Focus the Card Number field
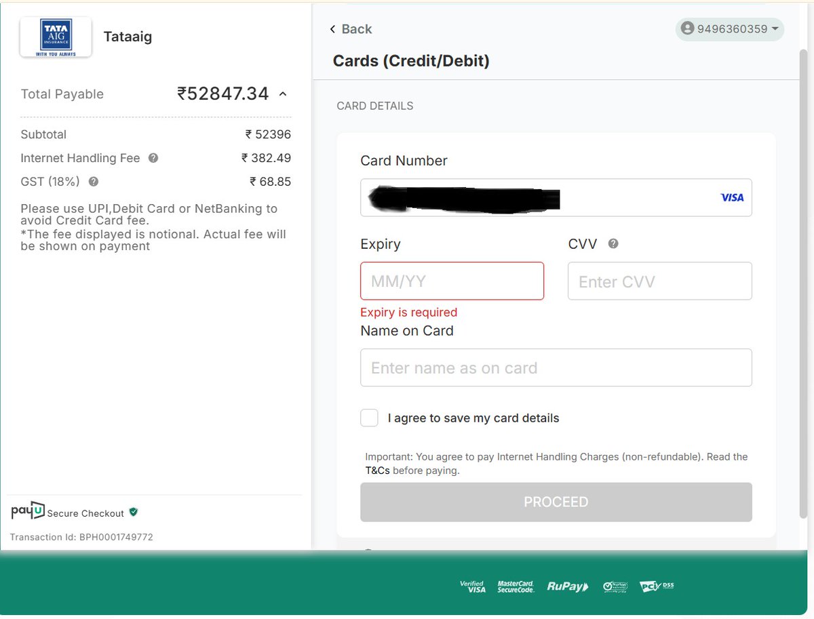814x619 pixels. click(x=556, y=197)
